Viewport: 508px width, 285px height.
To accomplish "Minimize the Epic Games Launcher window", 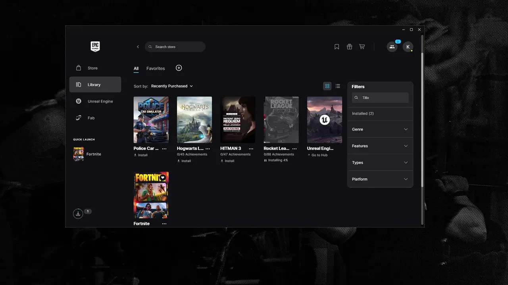I will (x=404, y=30).
